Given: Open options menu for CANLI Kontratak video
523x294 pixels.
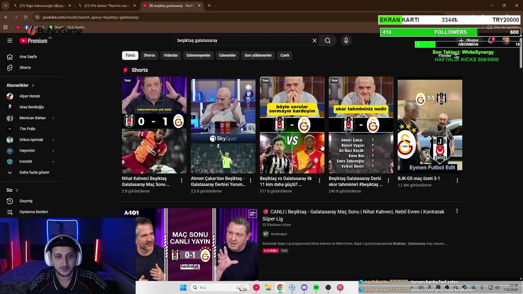Looking at the screenshot, I should [457, 211].
